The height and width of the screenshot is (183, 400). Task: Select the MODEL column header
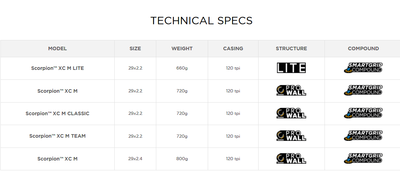[57, 48]
